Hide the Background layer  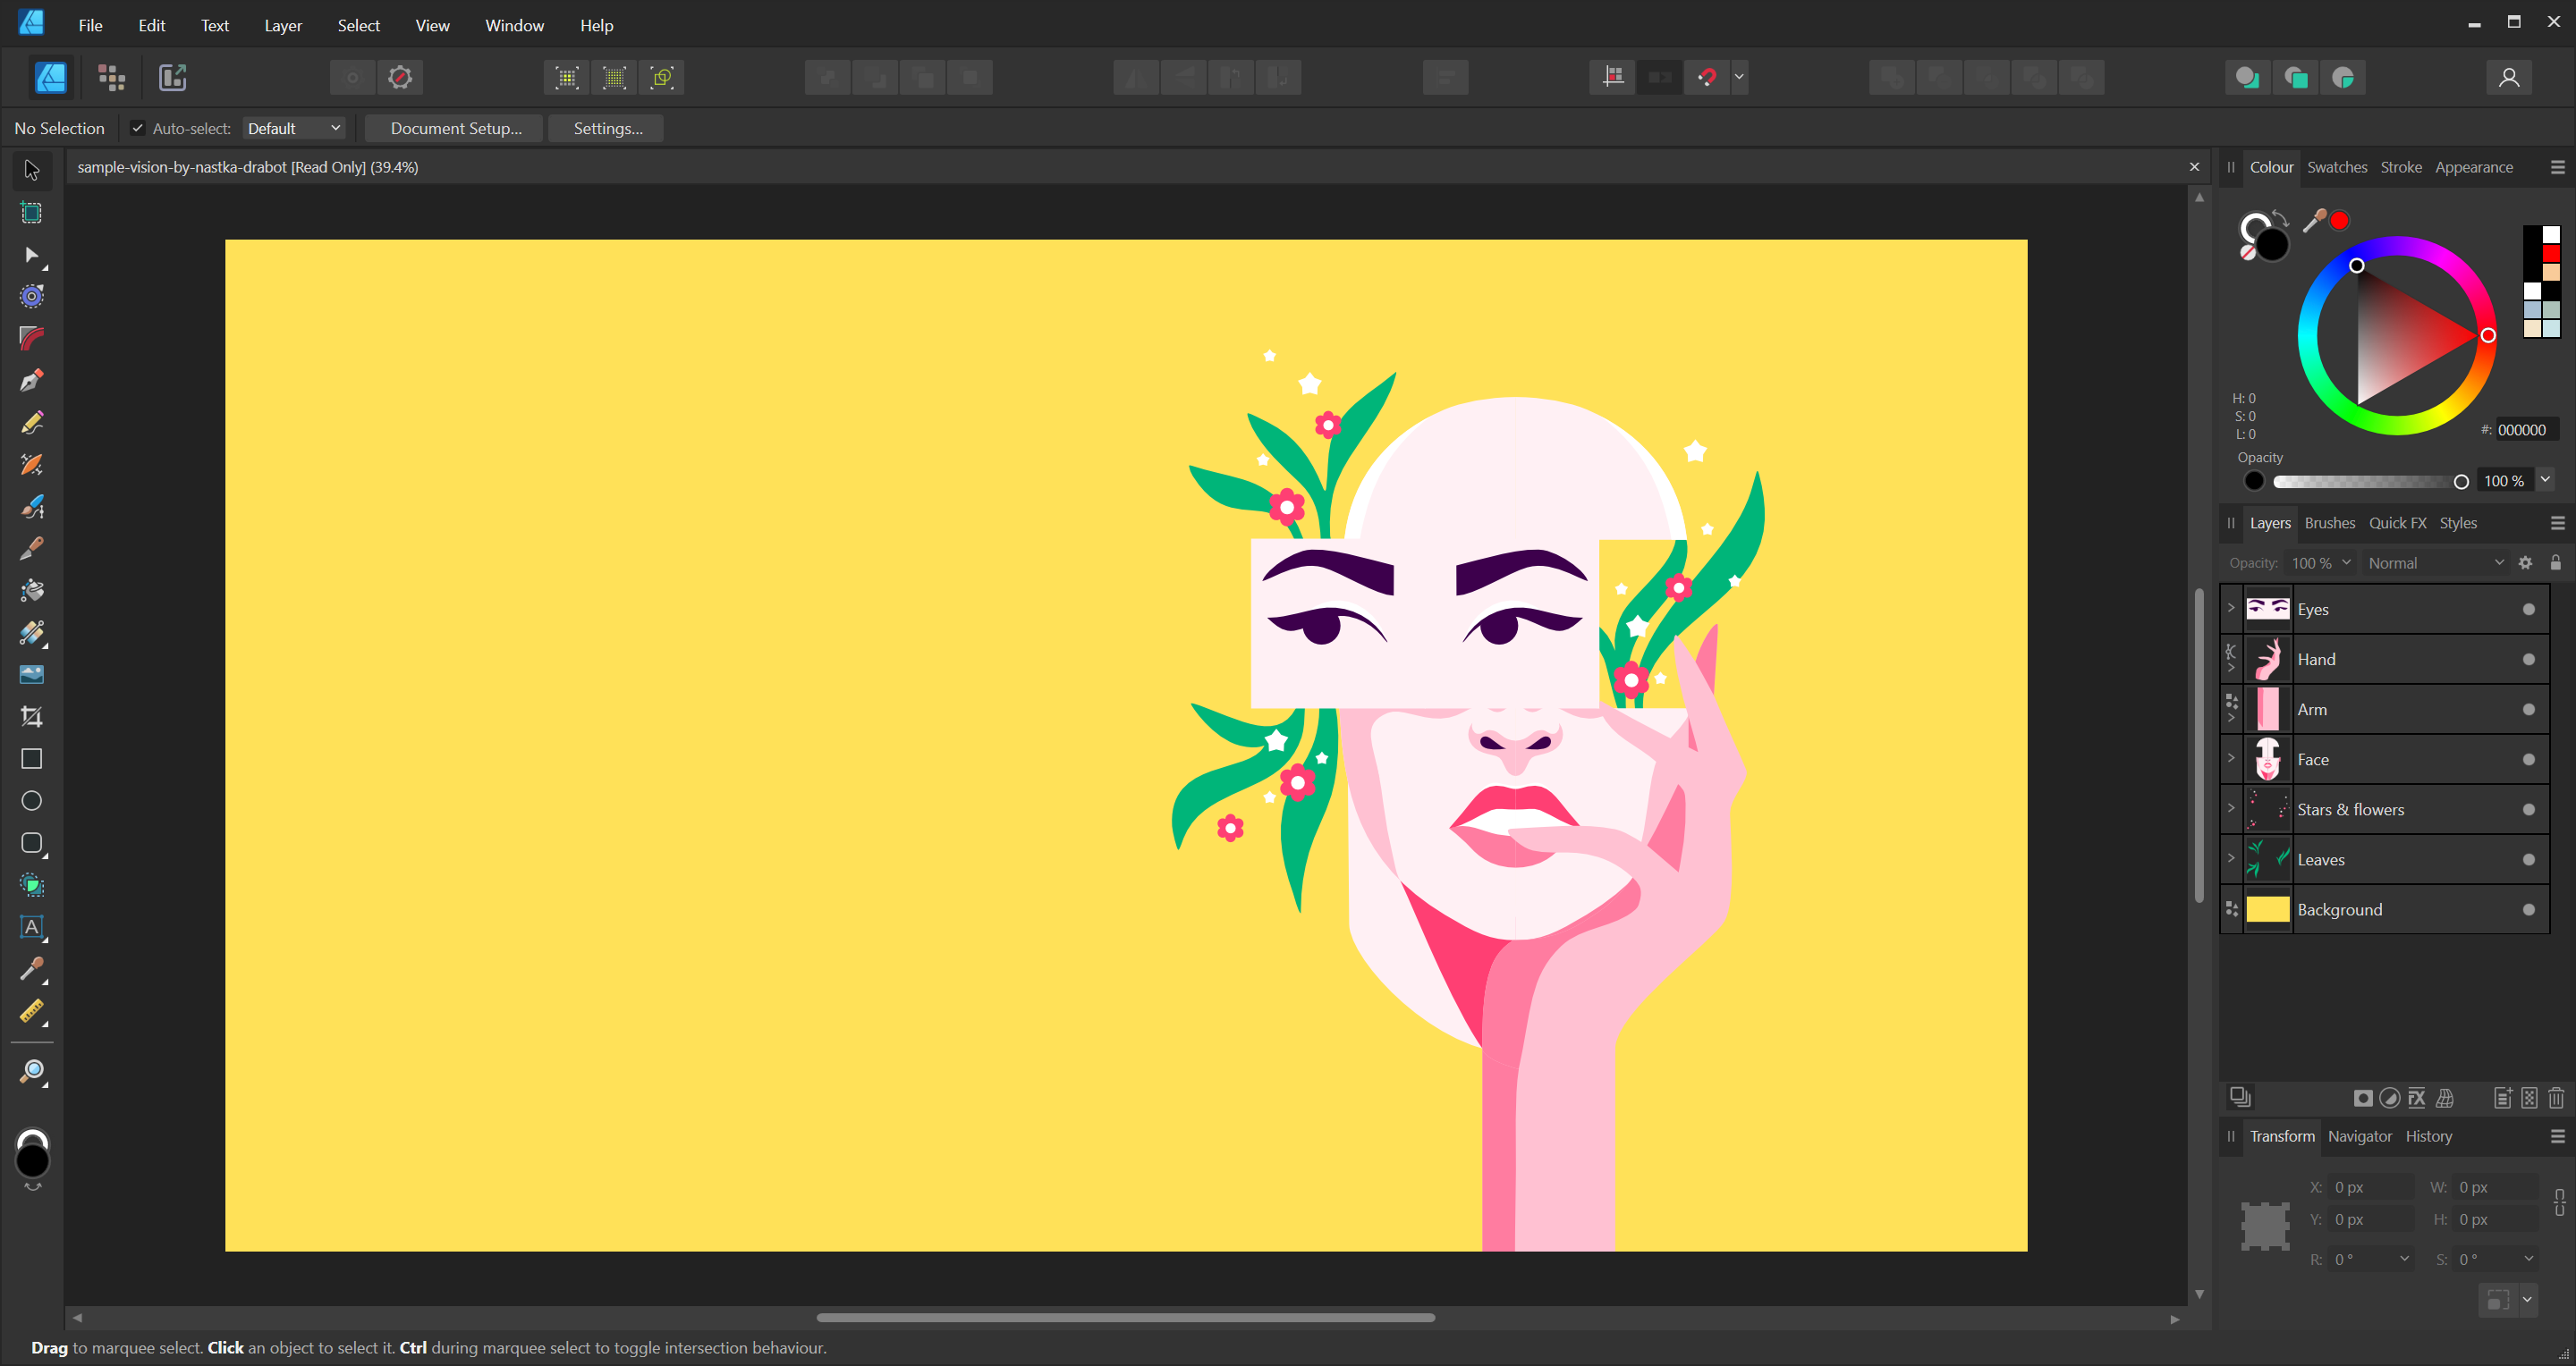point(2528,909)
